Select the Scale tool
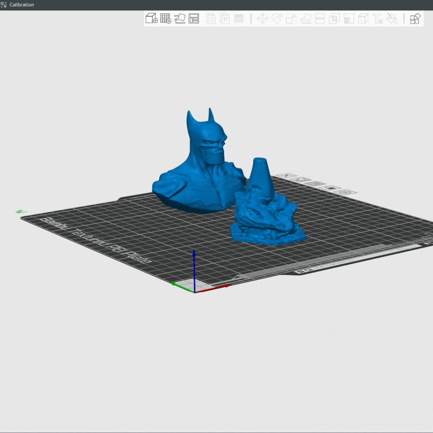The image size is (433, 433). point(291,19)
